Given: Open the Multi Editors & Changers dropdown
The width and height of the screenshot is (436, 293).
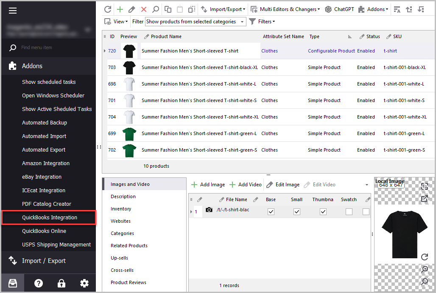Looking at the screenshot, I should pyautogui.click(x=285, y=9).
